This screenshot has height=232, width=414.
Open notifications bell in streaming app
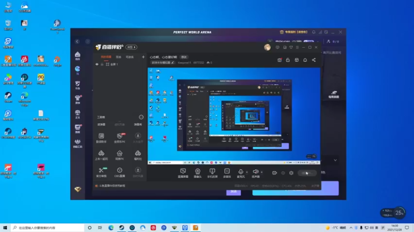tap(305, 60)
